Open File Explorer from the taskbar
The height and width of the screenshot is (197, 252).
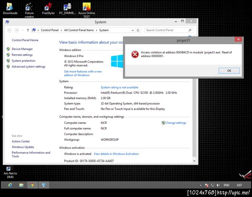[21, 185]
